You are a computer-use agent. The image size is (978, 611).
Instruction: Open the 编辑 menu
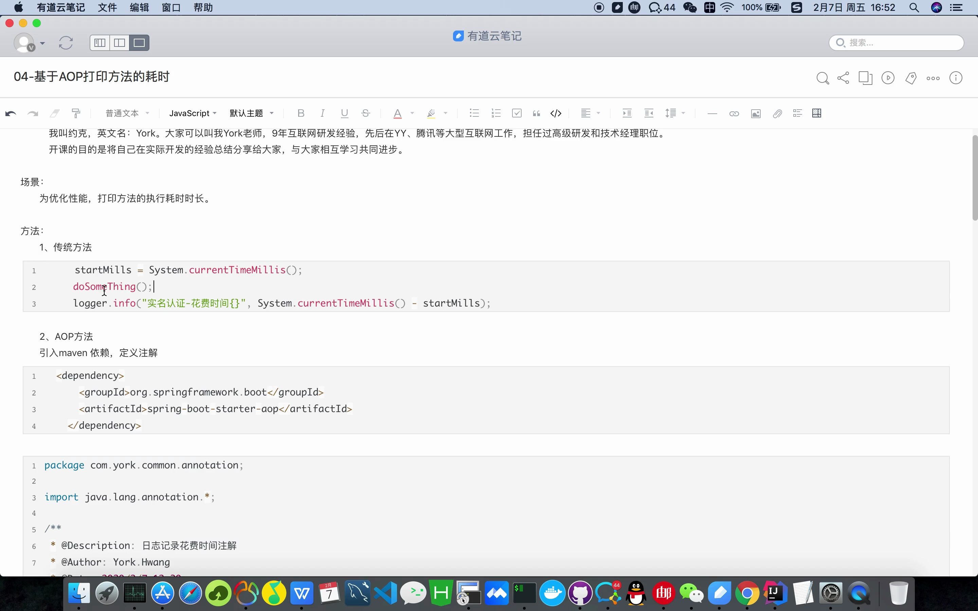(x=139, y=8)
